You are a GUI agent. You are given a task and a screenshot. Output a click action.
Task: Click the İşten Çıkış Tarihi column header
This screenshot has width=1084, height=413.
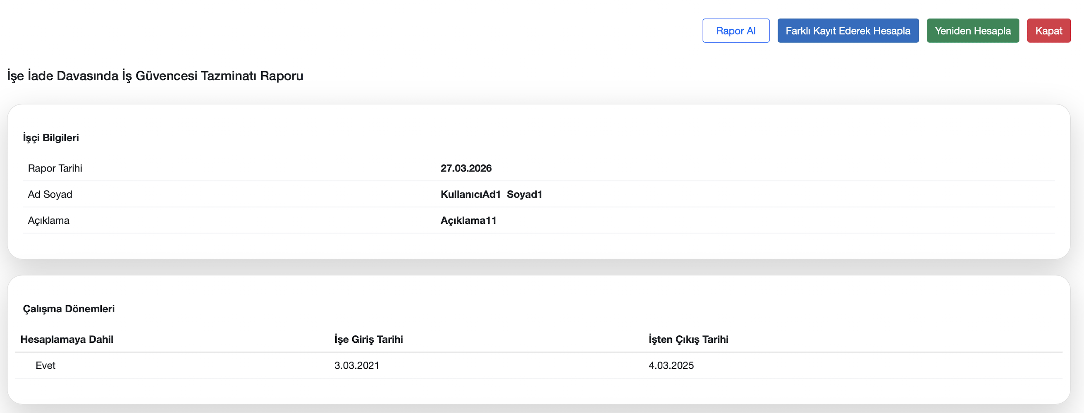tap(688, 339)
